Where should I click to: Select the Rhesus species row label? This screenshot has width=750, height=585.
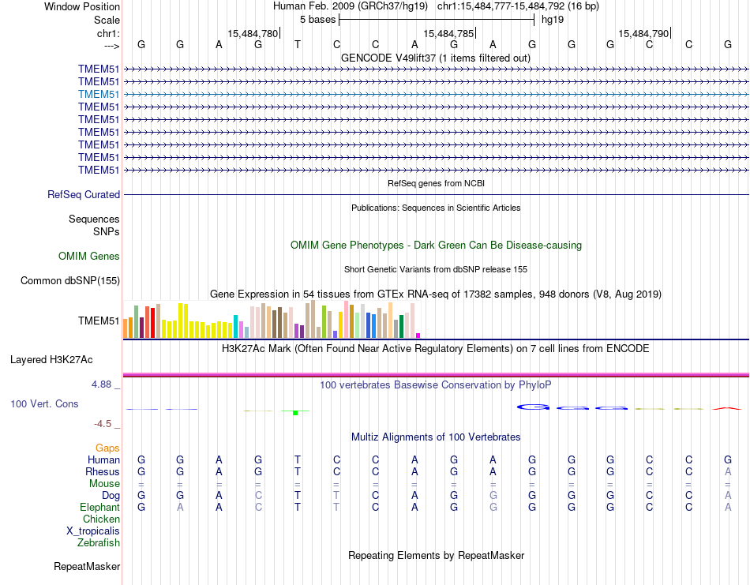[103, 471]
